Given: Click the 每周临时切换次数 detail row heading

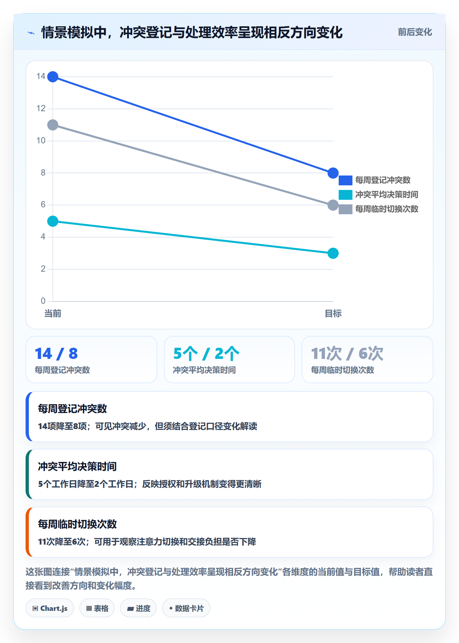Looking at the screenshot, I should click(x=77, y=524).
